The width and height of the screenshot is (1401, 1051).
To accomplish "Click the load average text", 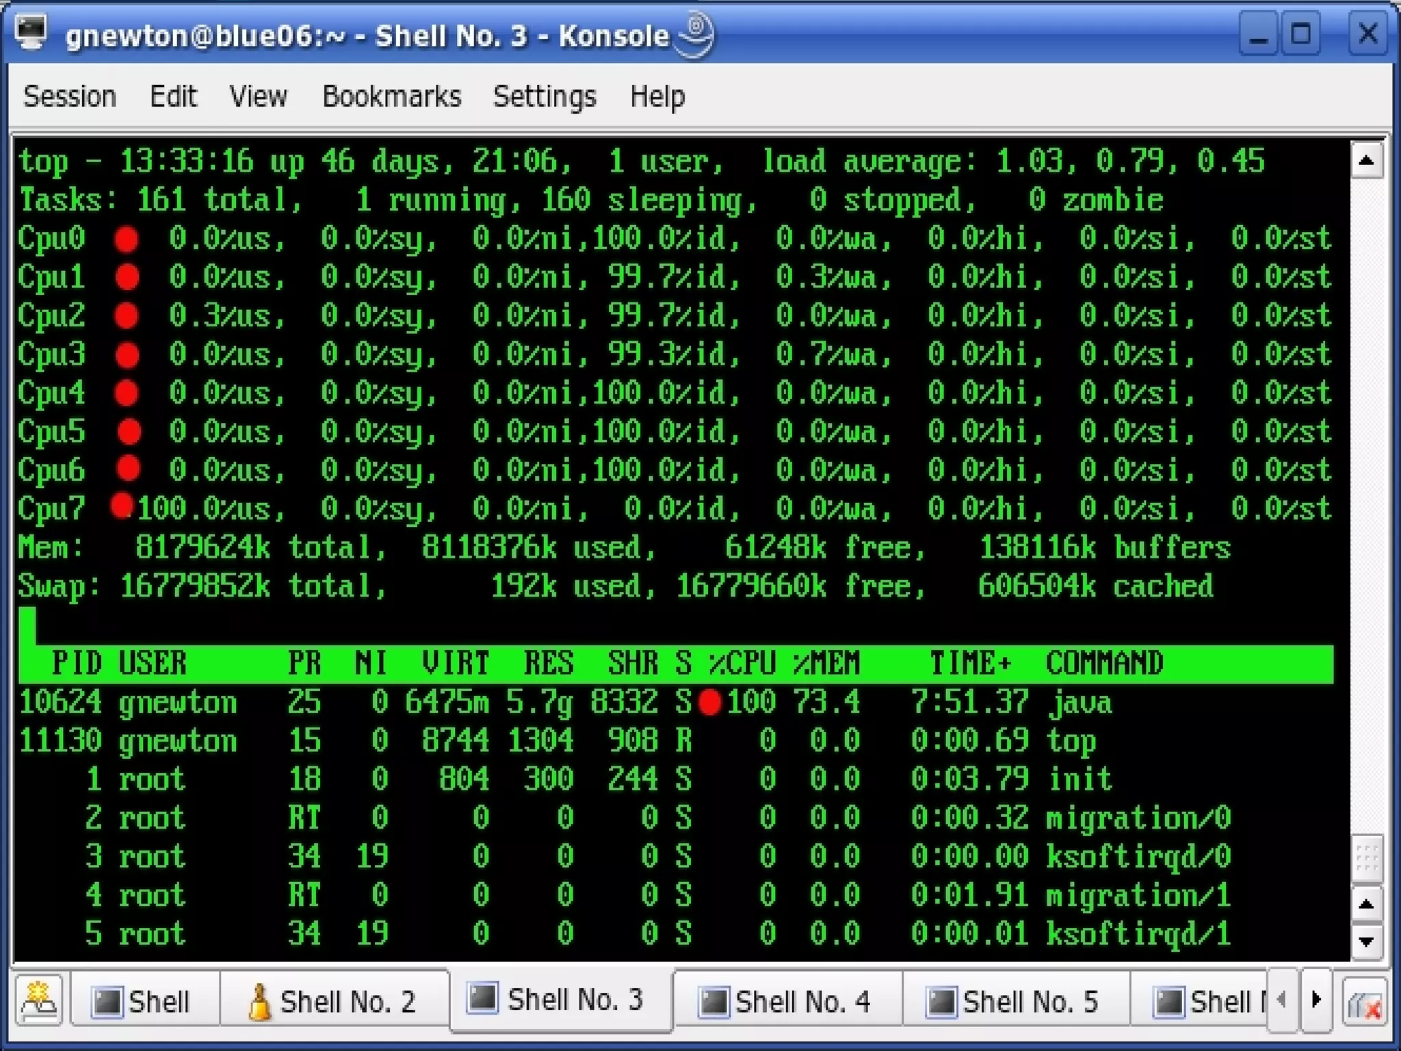I will 1013,161.
